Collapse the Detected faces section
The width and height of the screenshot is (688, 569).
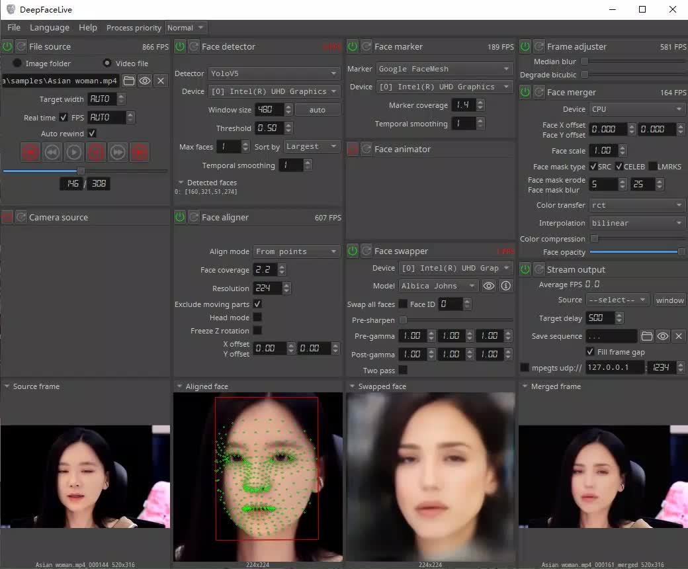tap(181, 183)
